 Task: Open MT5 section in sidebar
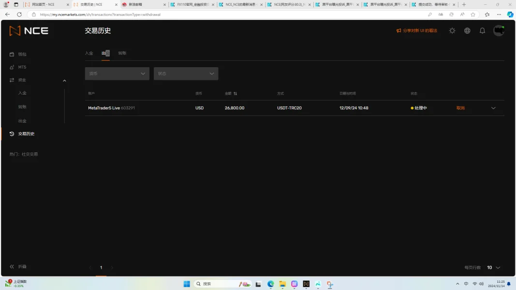point(22,67)
